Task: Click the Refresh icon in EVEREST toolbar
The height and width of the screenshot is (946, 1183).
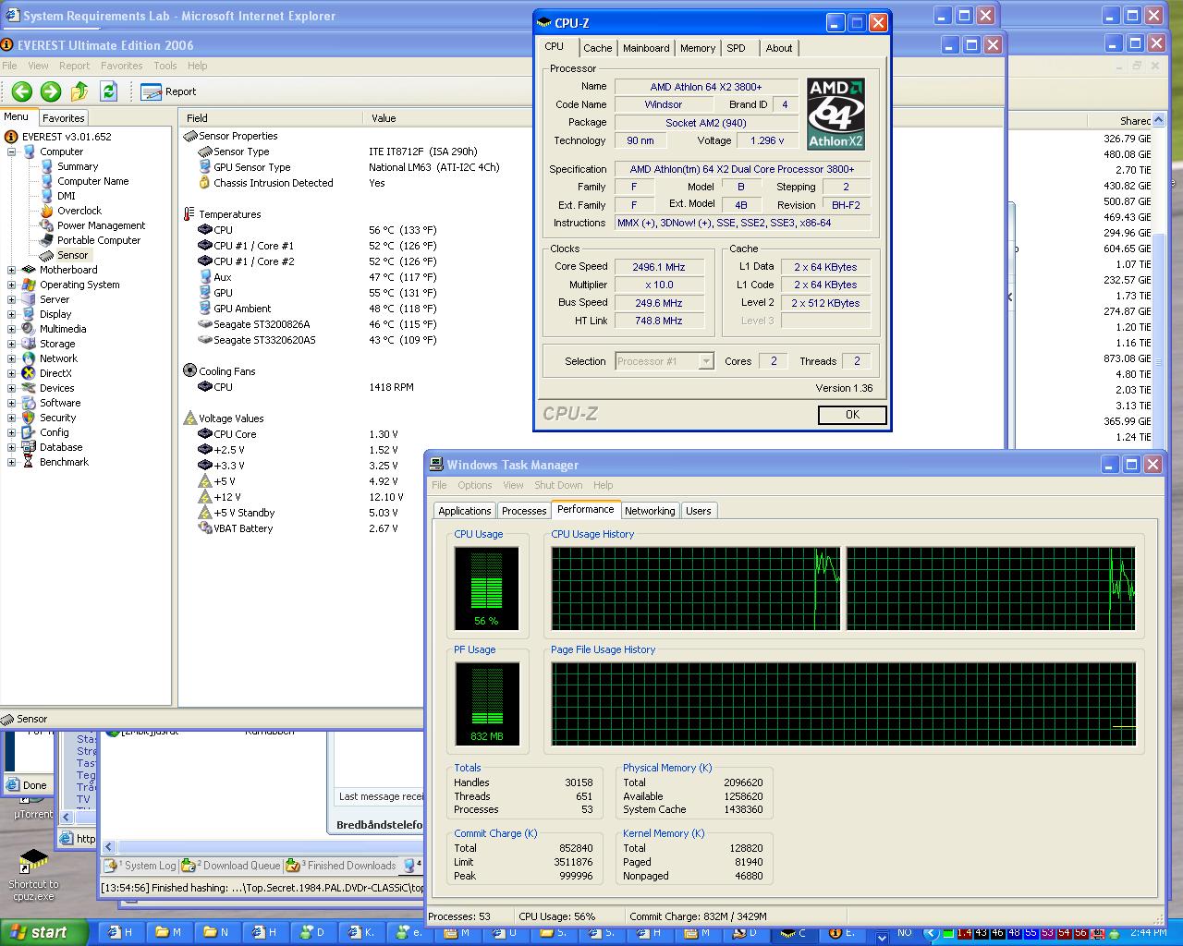Action: click(x=108, y=91)
